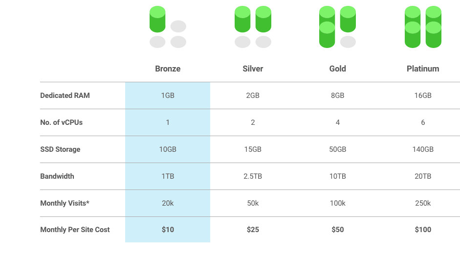Click the Silver $25 monthly price

[x=253, y=230]
